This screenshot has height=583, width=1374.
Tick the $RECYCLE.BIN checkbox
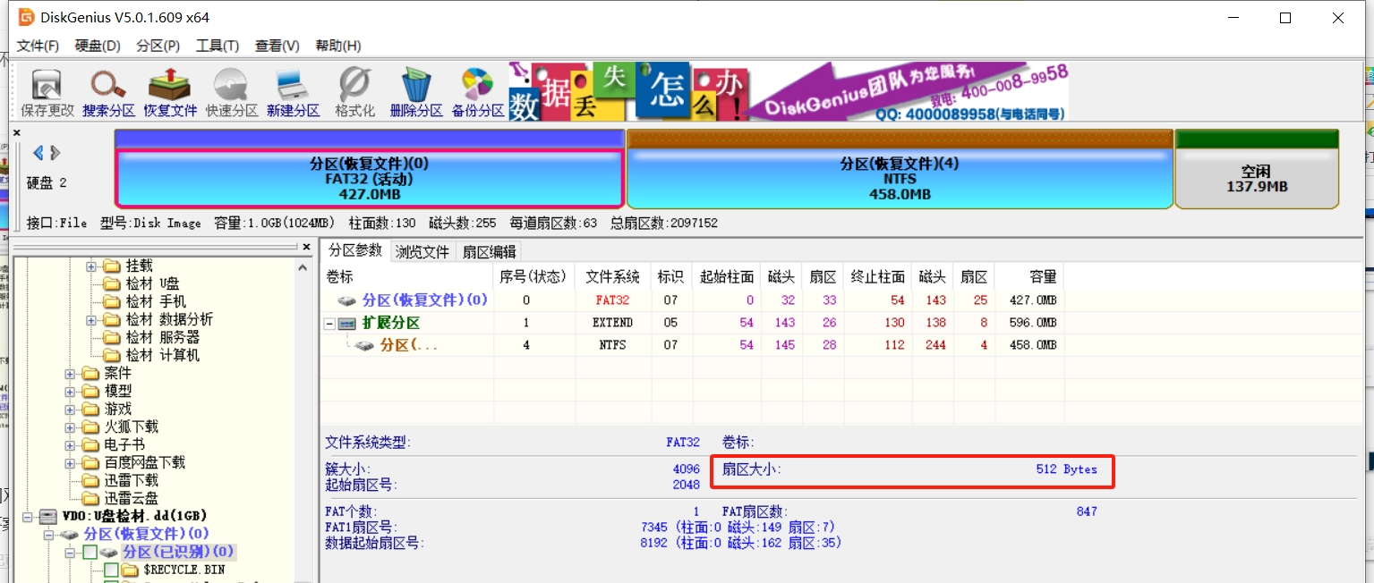pyautogui.click(x=111, y=570)
